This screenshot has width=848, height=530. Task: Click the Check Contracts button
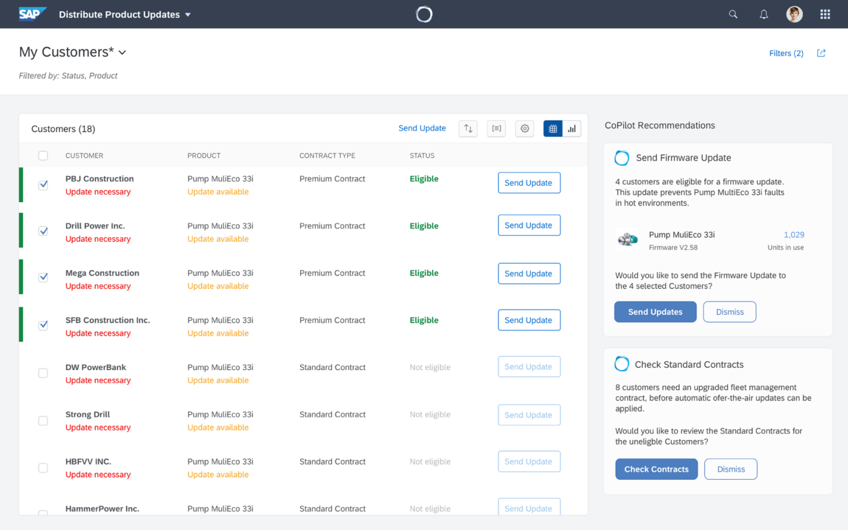[656, 469]
